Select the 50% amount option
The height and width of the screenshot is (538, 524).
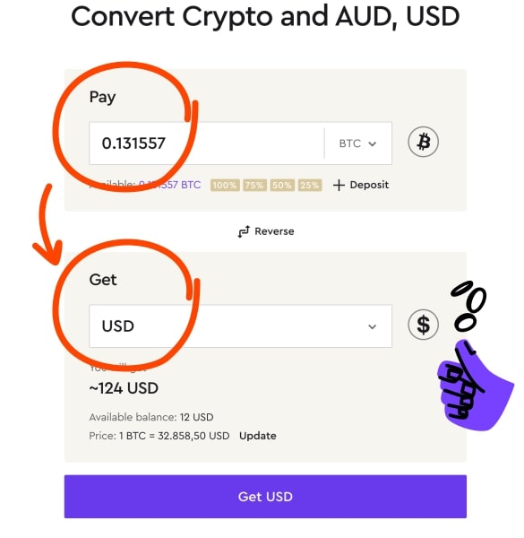282,186
